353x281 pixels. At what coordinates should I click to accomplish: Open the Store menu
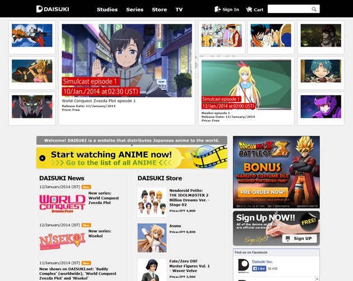coord(159,10)
